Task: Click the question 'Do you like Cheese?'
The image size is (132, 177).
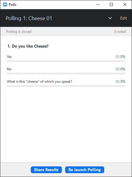Action: tap(28, 46)
